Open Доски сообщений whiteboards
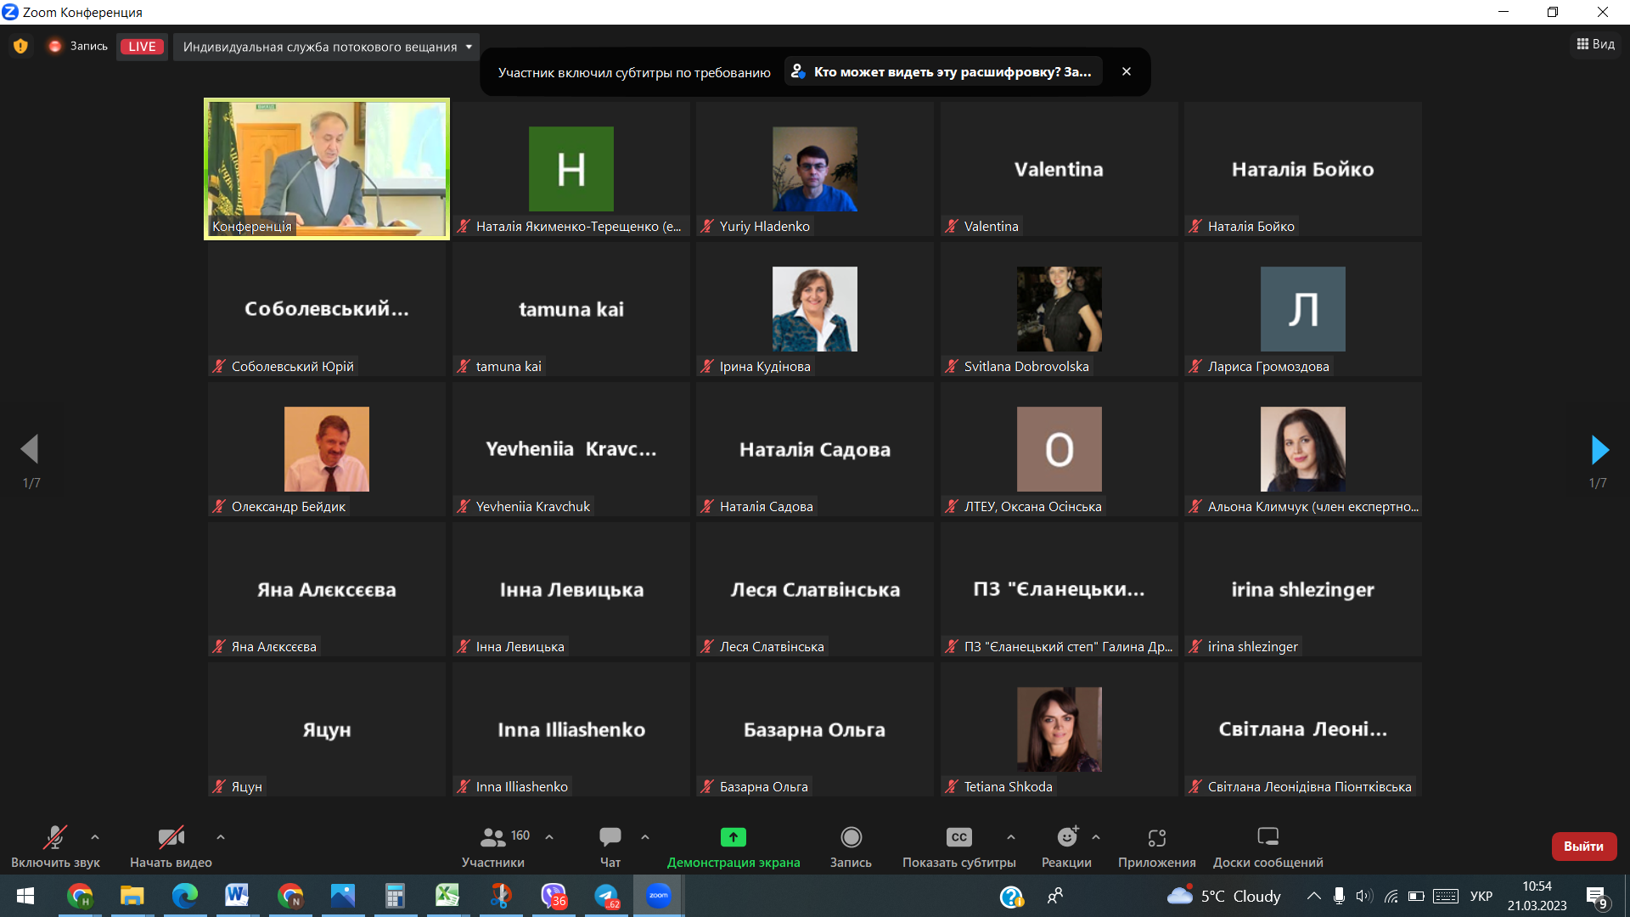This screenshot has width=1630, height=917. (x=1267, y=837)
